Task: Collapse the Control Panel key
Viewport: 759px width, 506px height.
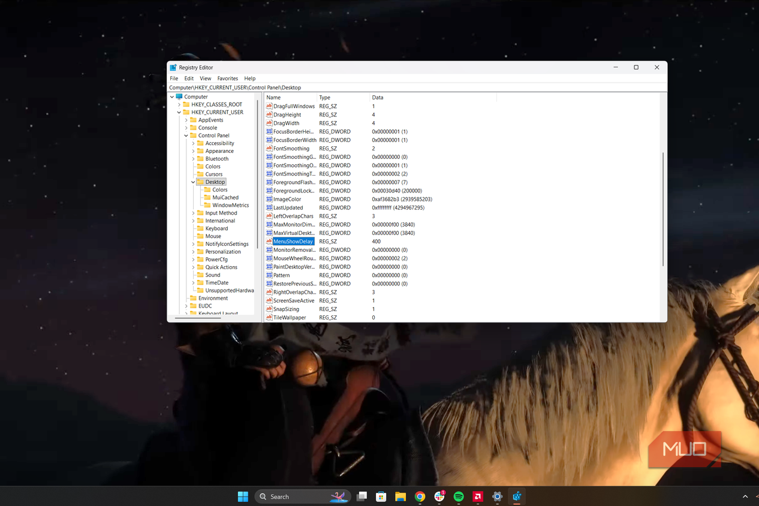Action: 186,135
